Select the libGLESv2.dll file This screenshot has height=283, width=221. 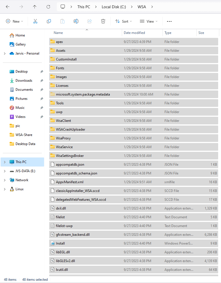[133, 261]
